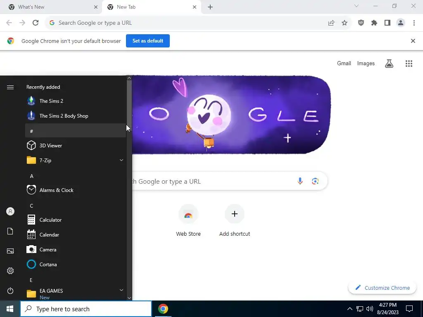Open 3D Viewer app
This screenshot has height=317, width=423.
[x=76, y=145]
